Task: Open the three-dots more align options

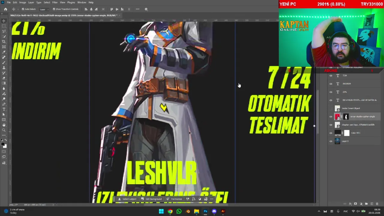Action: 137,9
